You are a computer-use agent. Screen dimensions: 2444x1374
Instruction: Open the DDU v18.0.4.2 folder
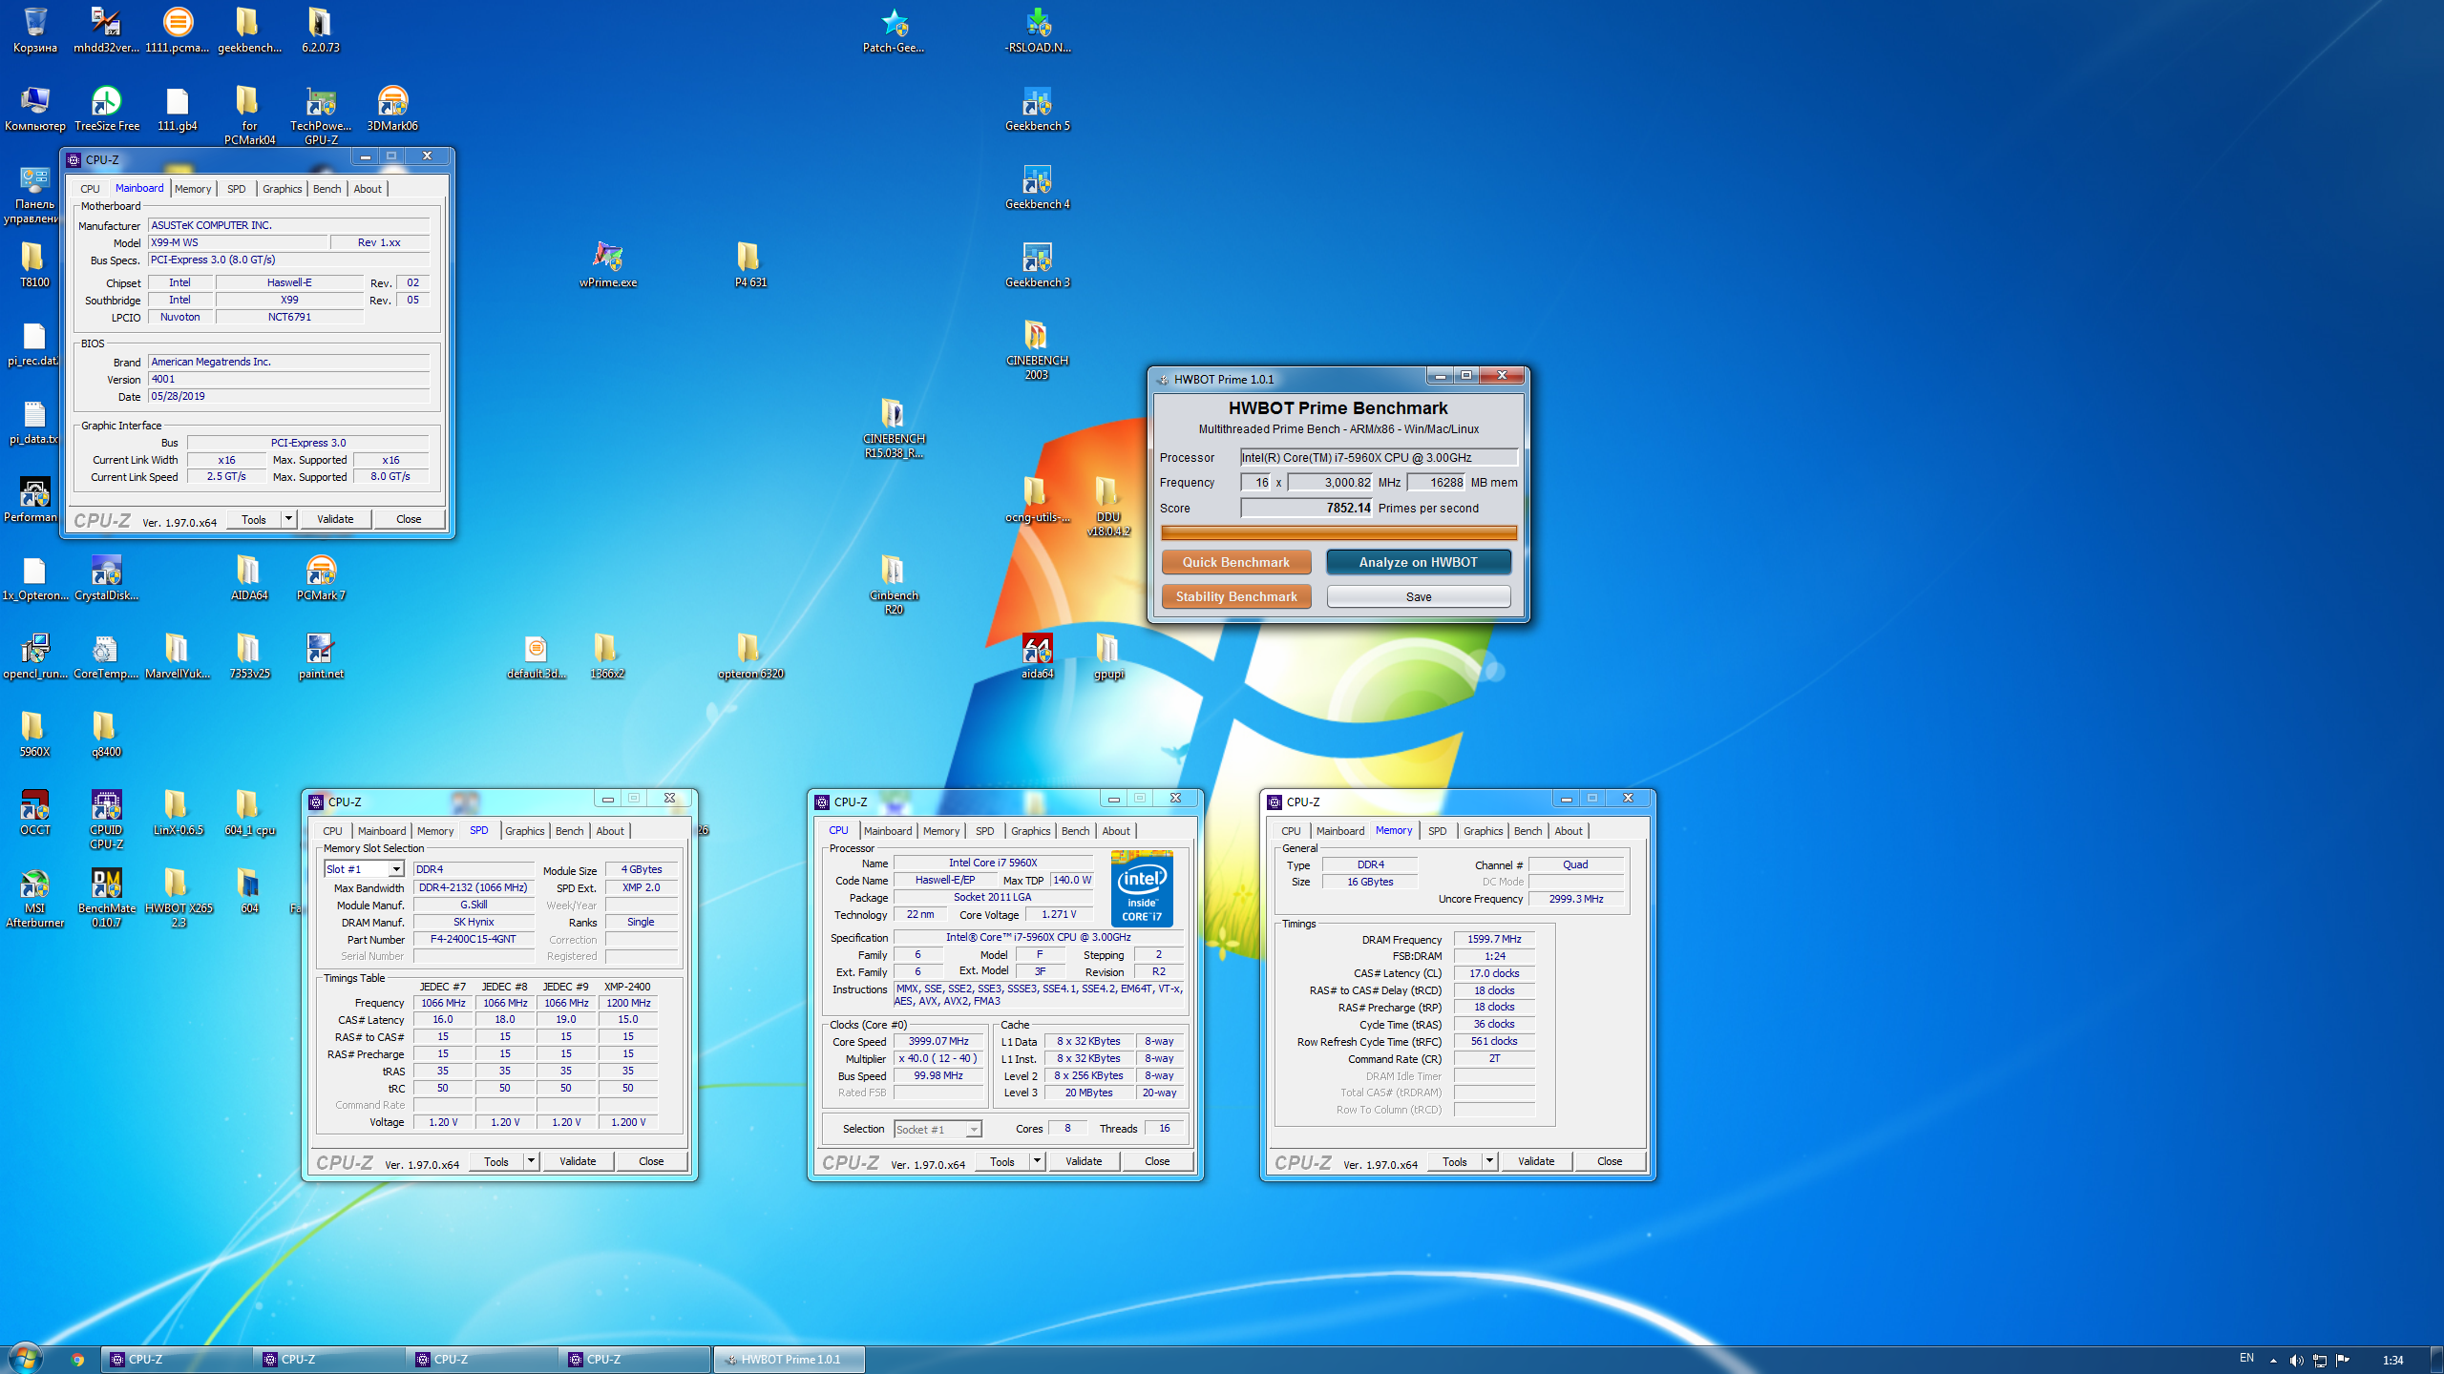point(1107,506)
